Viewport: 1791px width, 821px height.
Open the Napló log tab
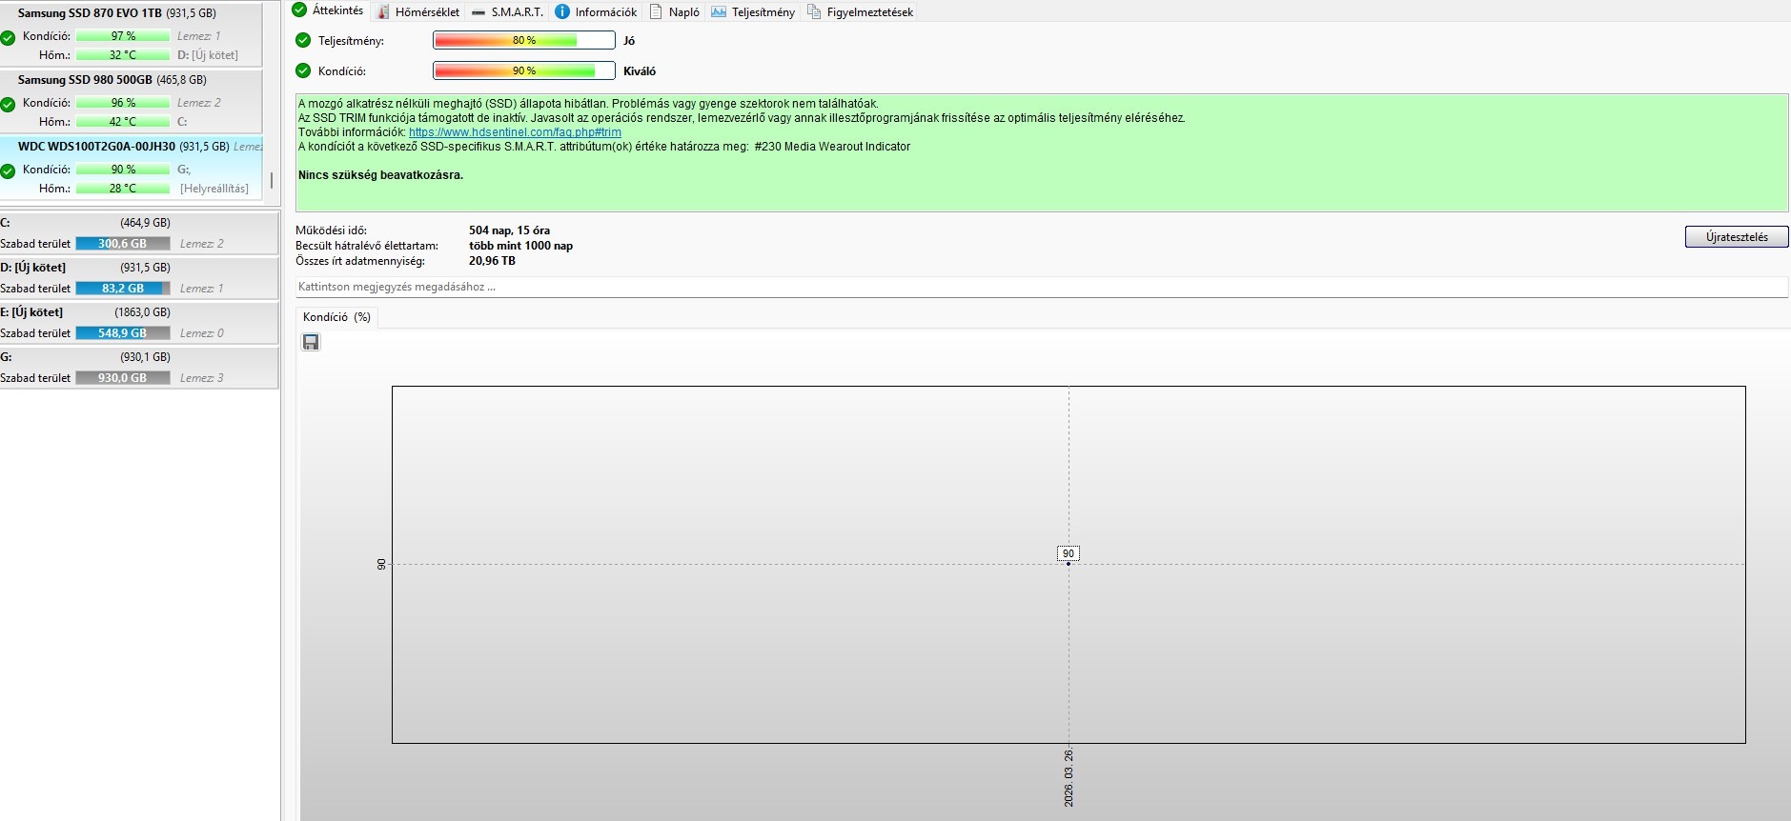pyautogui.click(x=674, y=11)
